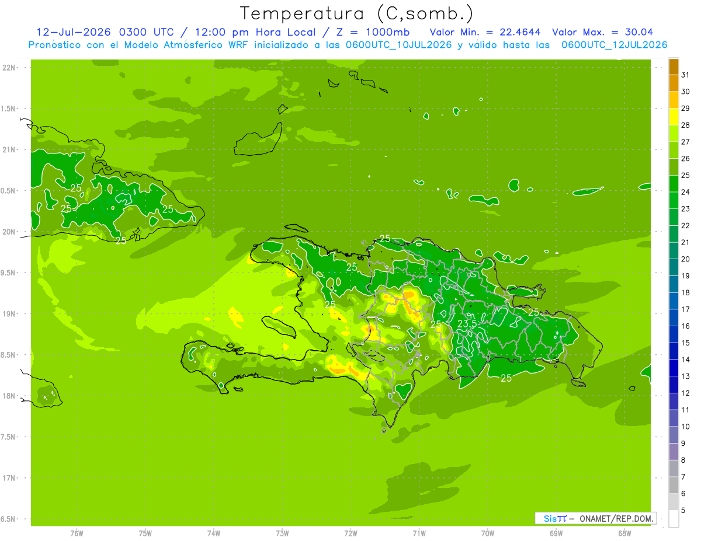Click the '18' color scale label
The height and width of the screenshot is (541, 701).
tap(685, 292)
